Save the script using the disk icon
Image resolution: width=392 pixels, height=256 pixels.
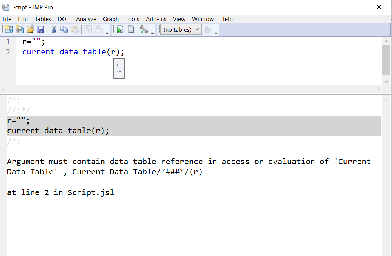(x=41, y=29)
